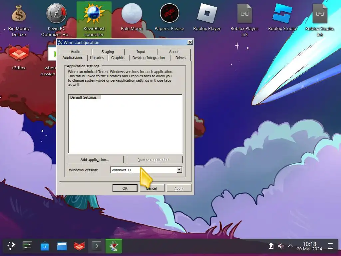Launch r3dfox from the taskbar
Viewport: 341px width, 256px height.
(x=79, y=246)
